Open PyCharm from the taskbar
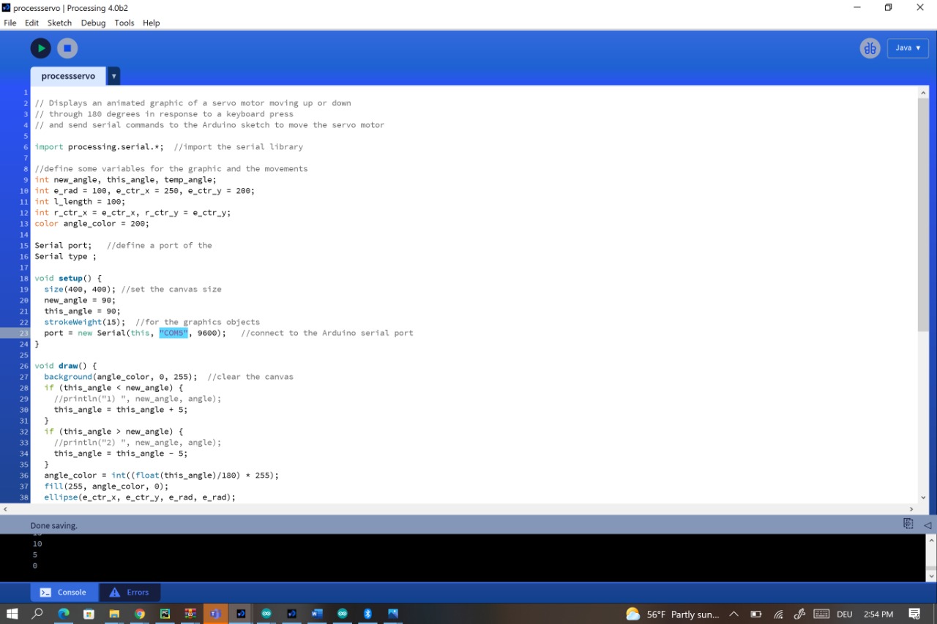Screen dimensions: 937x624 click(x=165, y=614)
